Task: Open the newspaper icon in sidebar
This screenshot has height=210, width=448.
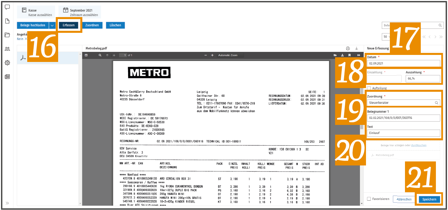Action: (7, 77)
